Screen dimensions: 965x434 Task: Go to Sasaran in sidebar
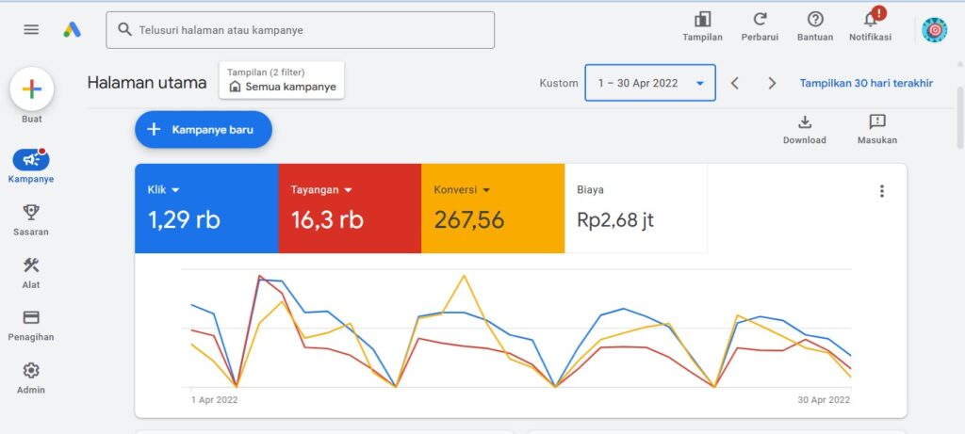pyautogui.click(x=31, y=220)
